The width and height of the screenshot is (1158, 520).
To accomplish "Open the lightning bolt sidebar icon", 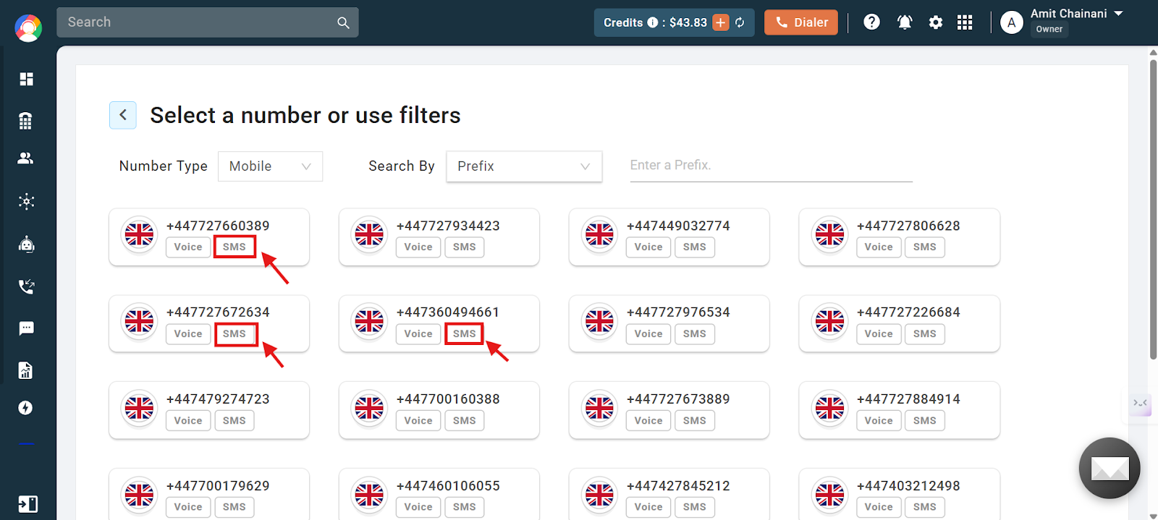I will tap(26, 408).
